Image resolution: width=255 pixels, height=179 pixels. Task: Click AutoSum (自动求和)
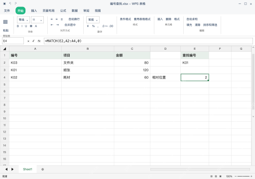(192, 19)
